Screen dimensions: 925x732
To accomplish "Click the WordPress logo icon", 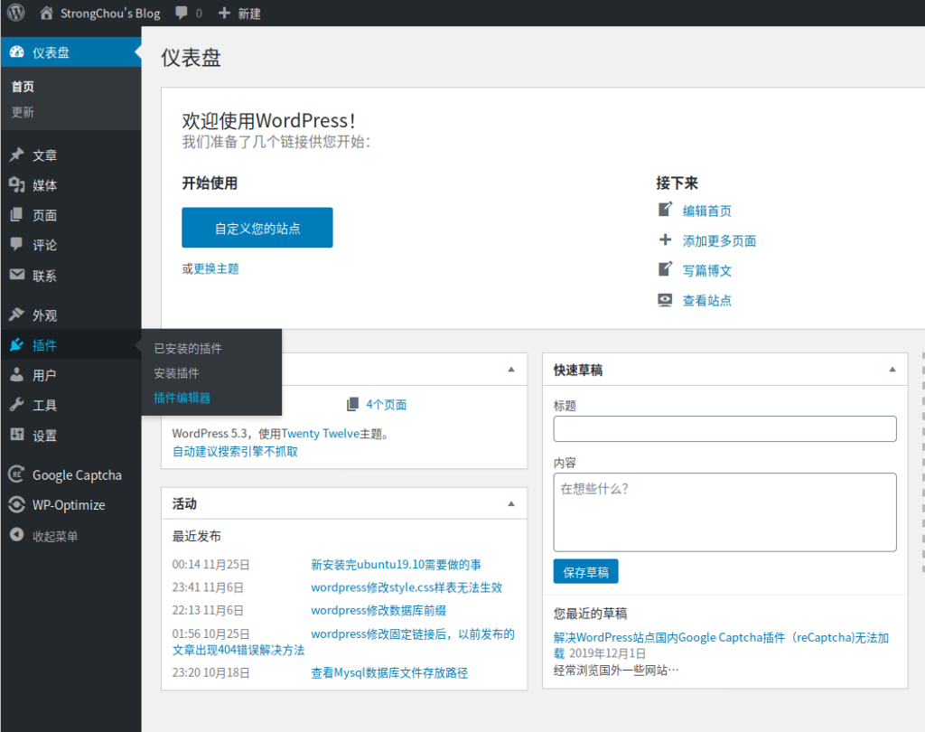I will point(16,13).
